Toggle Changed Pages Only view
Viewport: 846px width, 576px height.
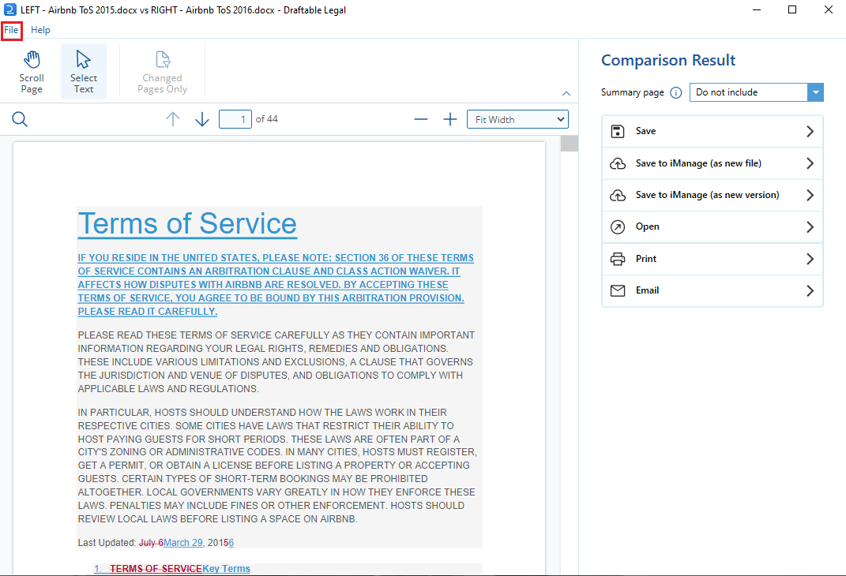163,73
